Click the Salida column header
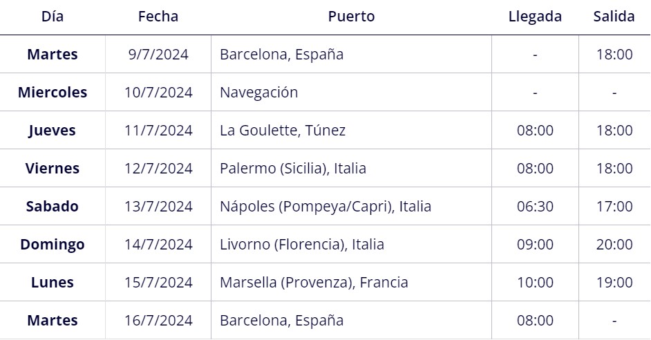The width and height of the screenshot is (651, 340). tap(614, 16)
